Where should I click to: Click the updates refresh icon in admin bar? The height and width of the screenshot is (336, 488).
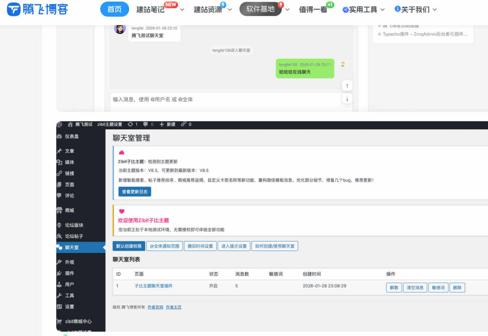pos(130,124)
